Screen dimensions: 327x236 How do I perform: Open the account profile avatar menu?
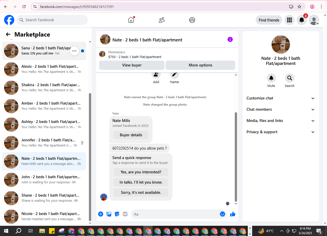click(x=314, y=20)
